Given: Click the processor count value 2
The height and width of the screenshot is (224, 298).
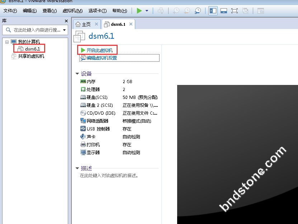Looking at the screenshot, I should (124, 89).
